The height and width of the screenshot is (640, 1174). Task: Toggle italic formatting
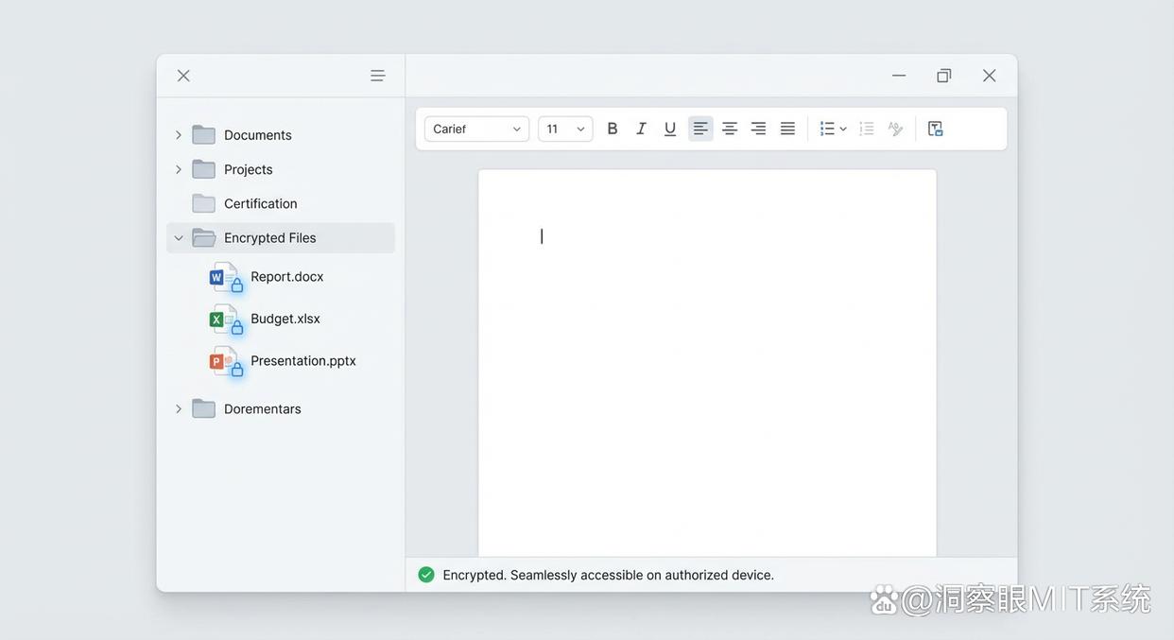point(641,129)
